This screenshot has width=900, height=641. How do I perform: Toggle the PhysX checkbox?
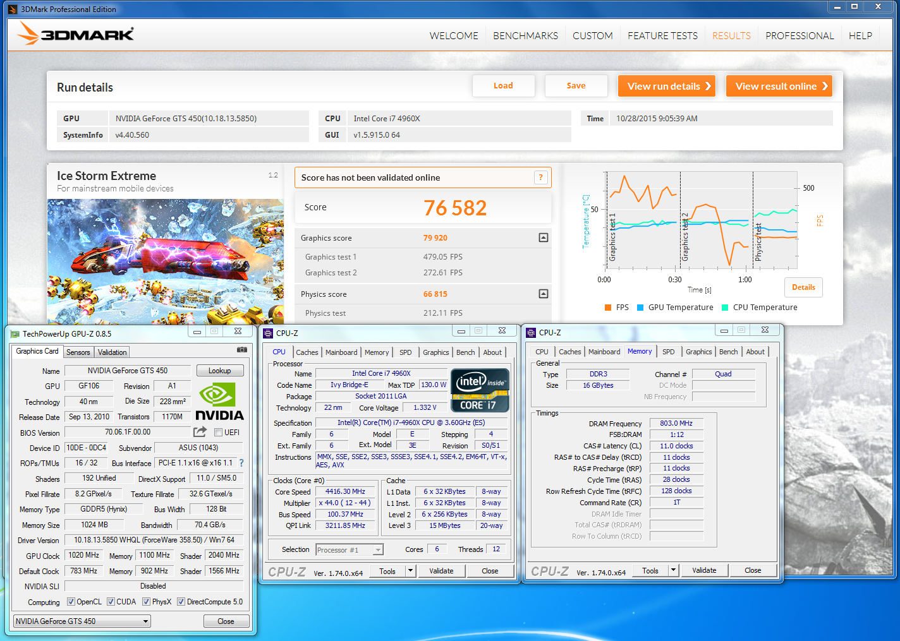pyautogui.click(x=146, y=602)
